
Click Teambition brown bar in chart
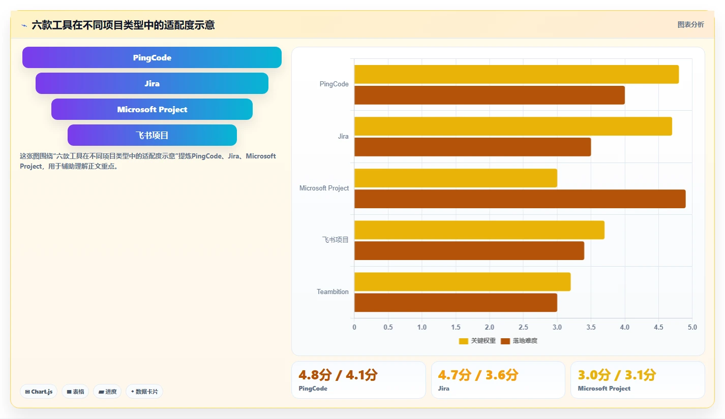click(456, 302)
